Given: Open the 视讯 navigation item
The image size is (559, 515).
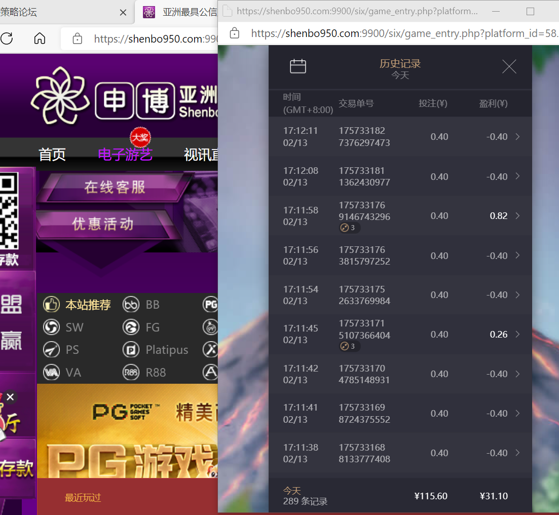Looking at the screenshot, I should 201,155.
